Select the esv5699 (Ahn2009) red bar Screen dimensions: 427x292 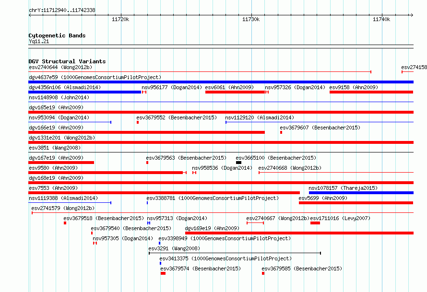[x=356, y=203]
